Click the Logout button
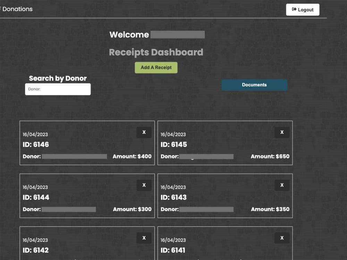 click(x=303, y=10)
